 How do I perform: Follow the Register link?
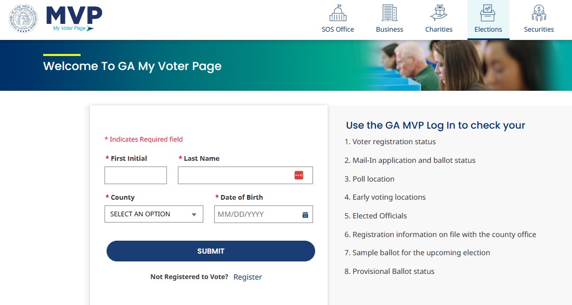[248, 277]
